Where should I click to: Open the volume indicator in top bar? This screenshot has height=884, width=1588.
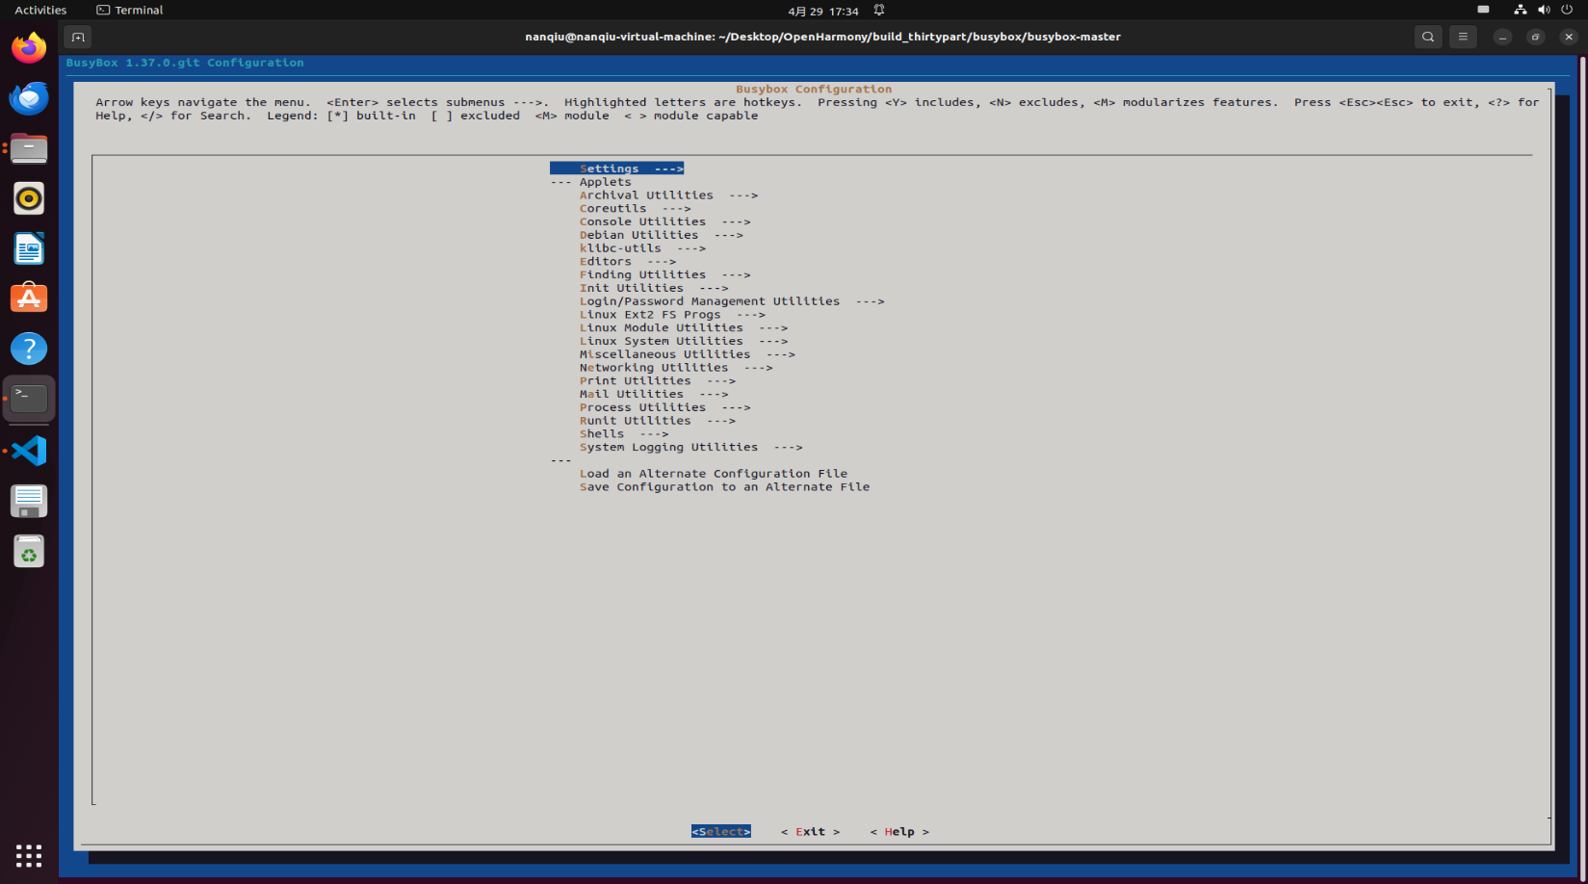pyautogui.click(x=1544, y=10)
